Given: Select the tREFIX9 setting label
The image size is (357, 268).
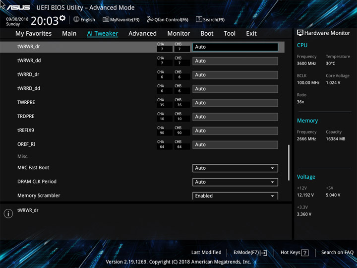Looking at the screenshot, I should point(26,130).
